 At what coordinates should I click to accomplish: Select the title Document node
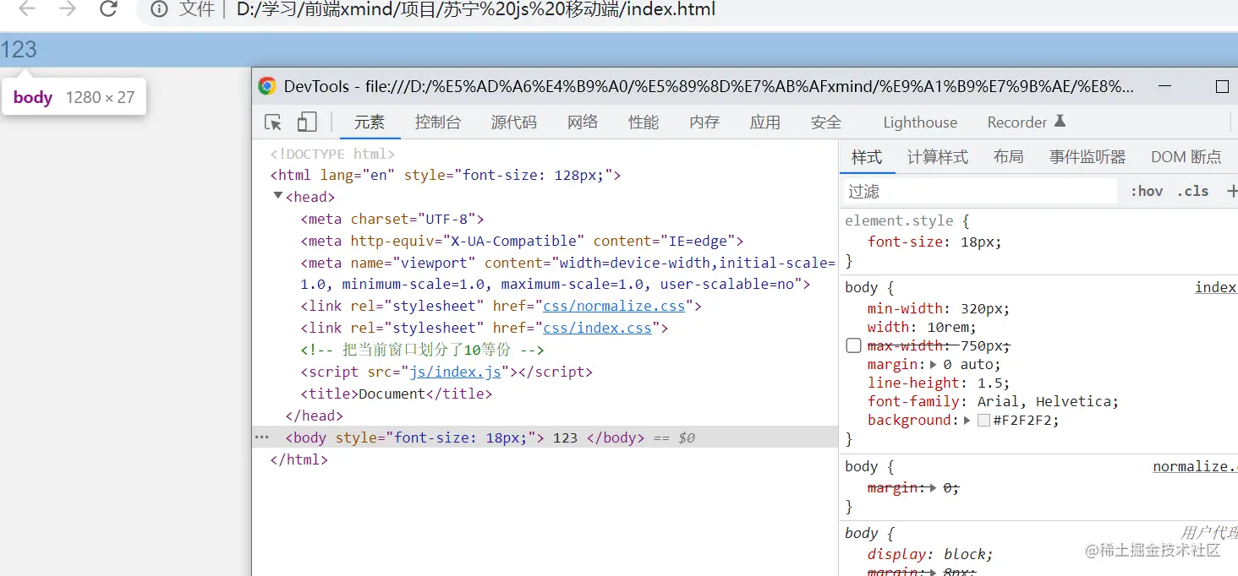(x=396, y=394)
